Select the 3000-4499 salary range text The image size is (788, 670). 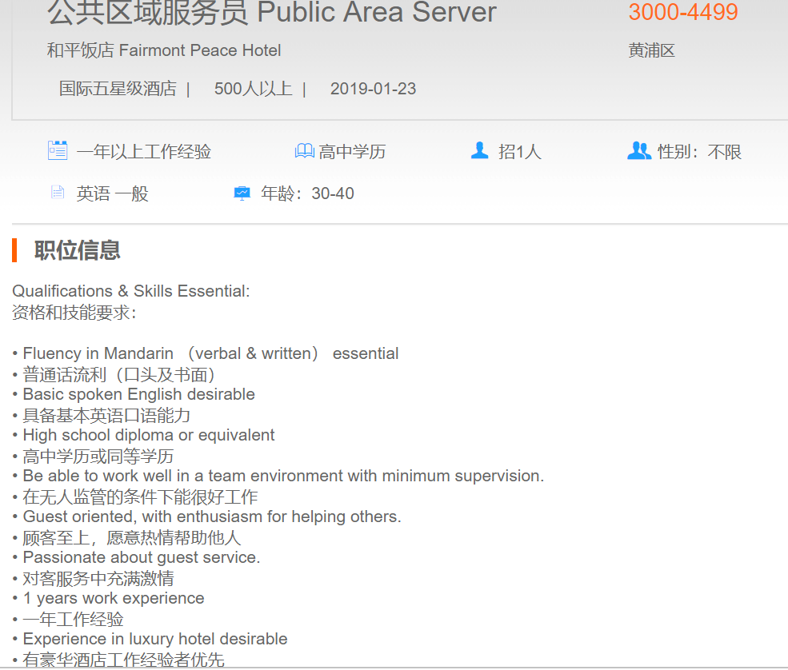[682, 13]
